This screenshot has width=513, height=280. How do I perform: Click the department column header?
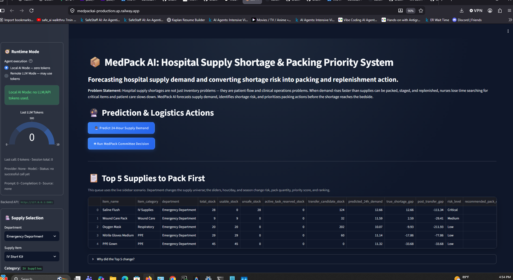click(179, 201)
